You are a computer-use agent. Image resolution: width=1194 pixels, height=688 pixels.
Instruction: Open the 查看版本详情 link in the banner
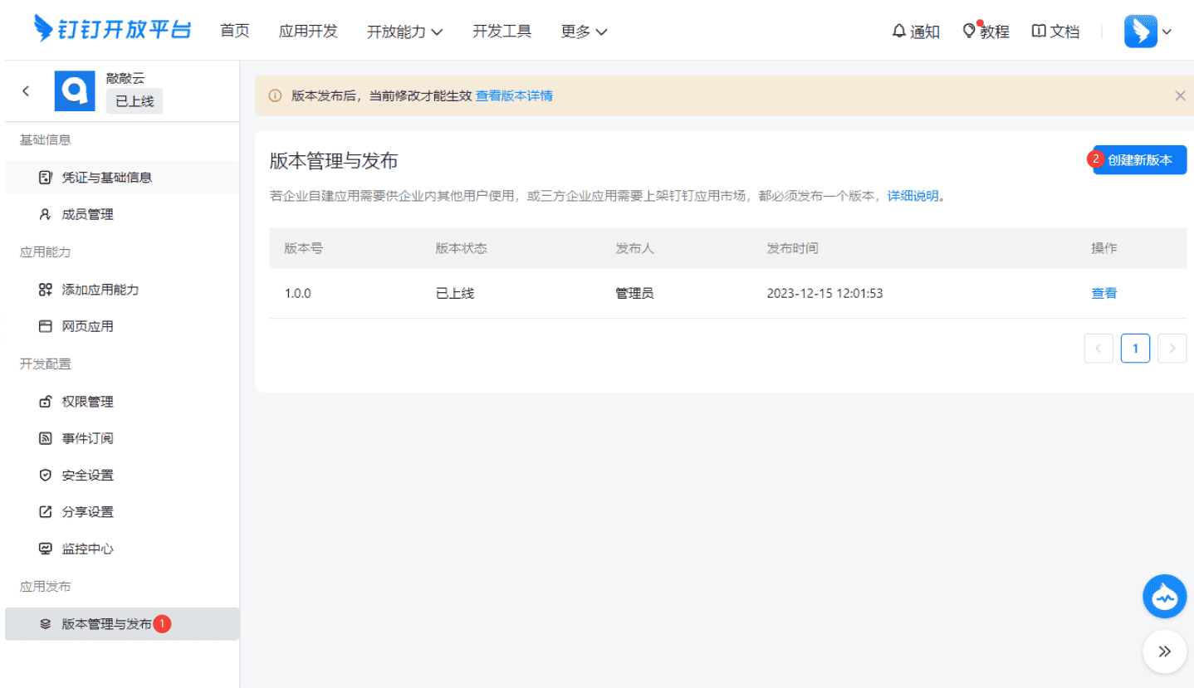pos(514,95)
